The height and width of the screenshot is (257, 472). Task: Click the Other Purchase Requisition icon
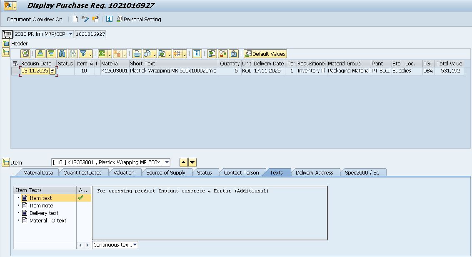pyautogui.click(x=95, y=19)
